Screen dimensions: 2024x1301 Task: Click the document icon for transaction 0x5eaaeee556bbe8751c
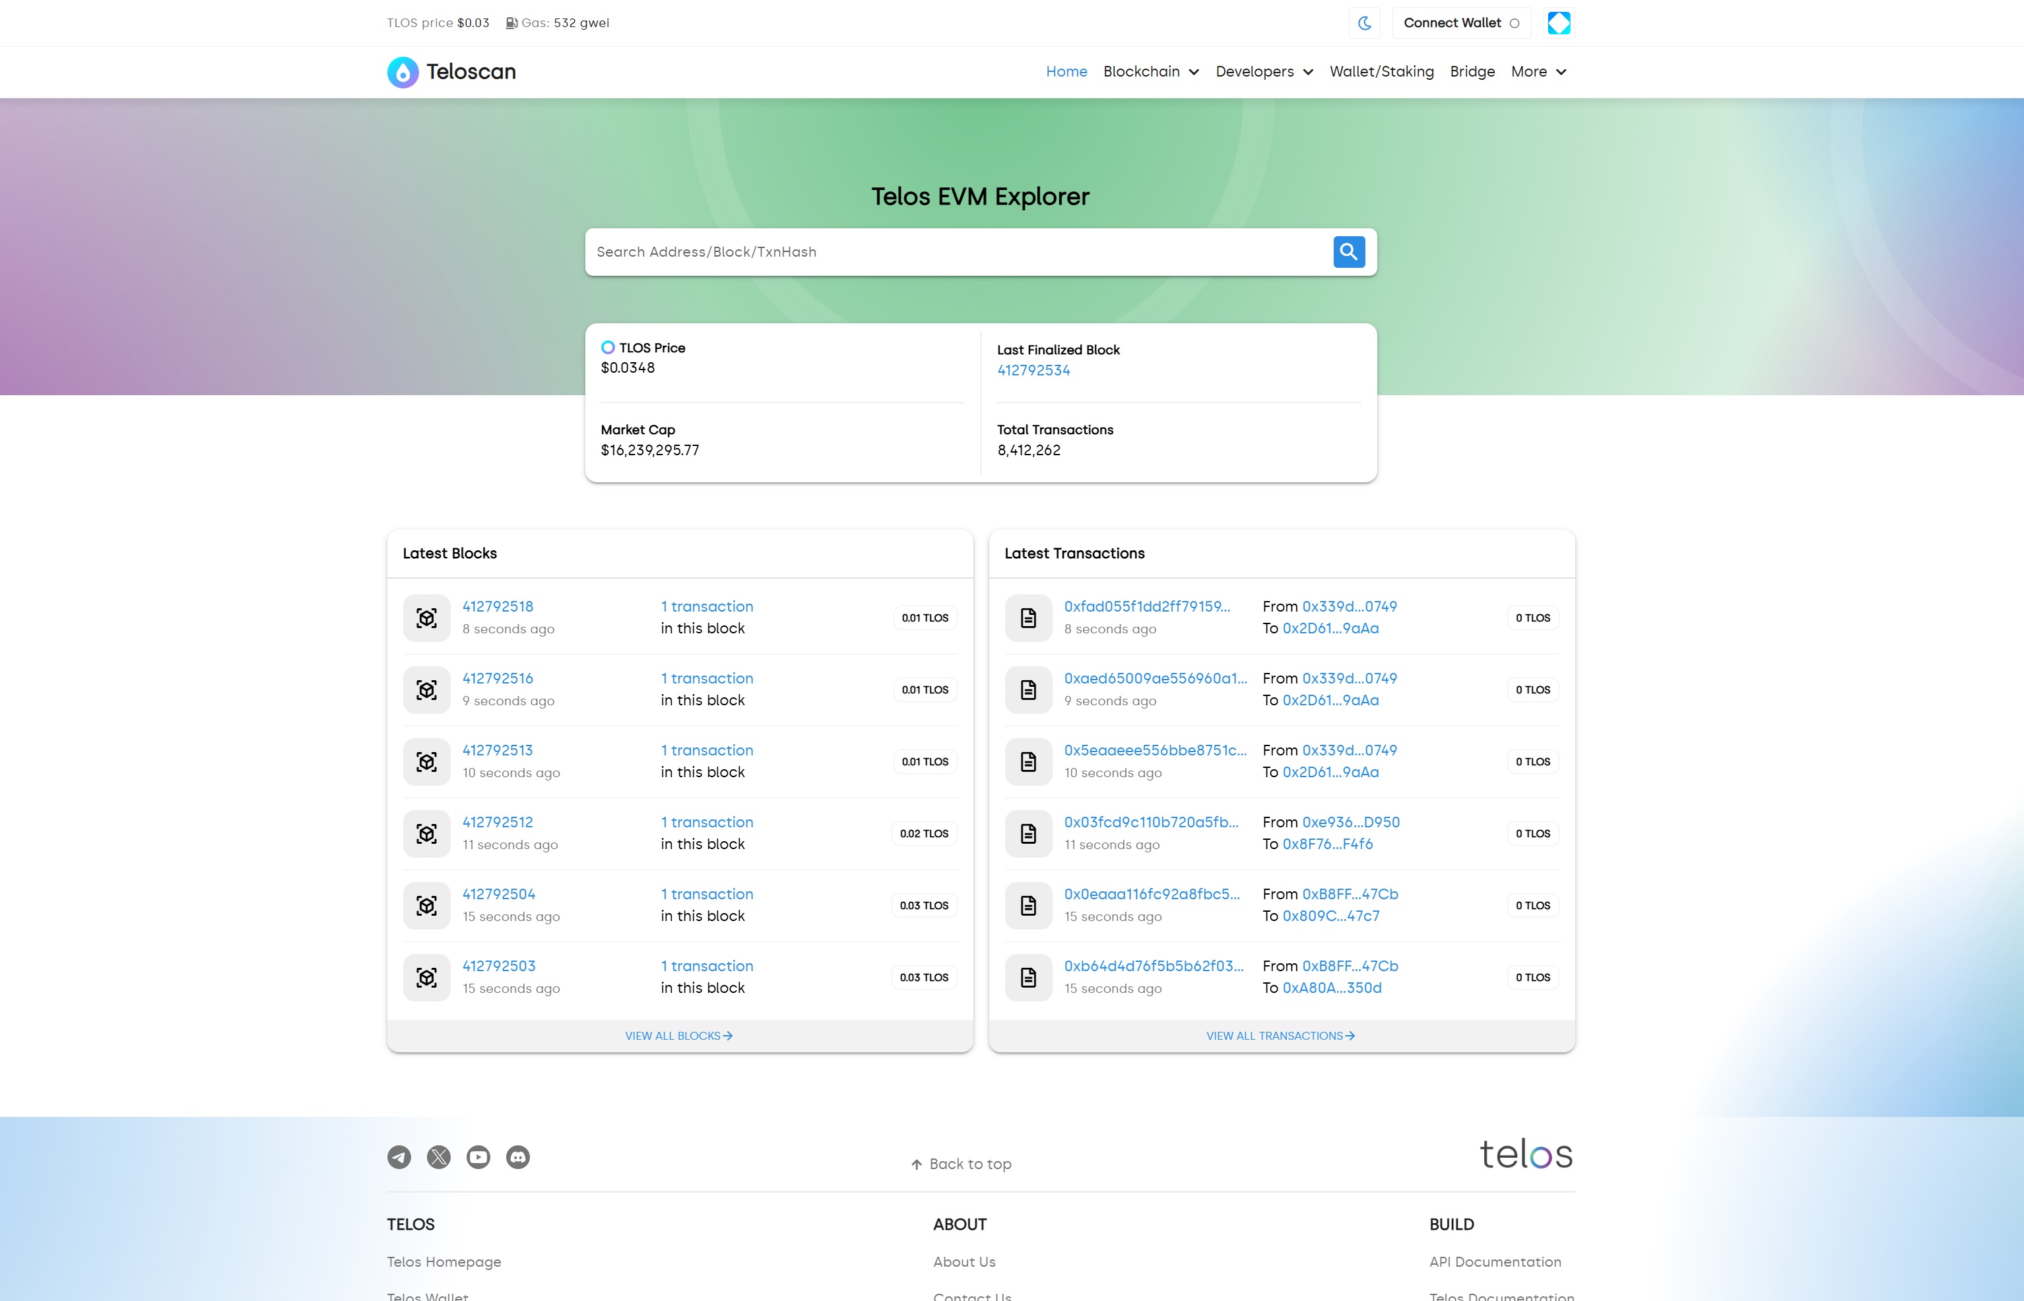(x=1028, y=762)
